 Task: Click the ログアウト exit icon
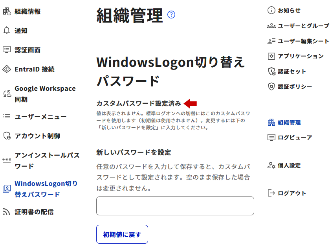(x=271, y=193)
